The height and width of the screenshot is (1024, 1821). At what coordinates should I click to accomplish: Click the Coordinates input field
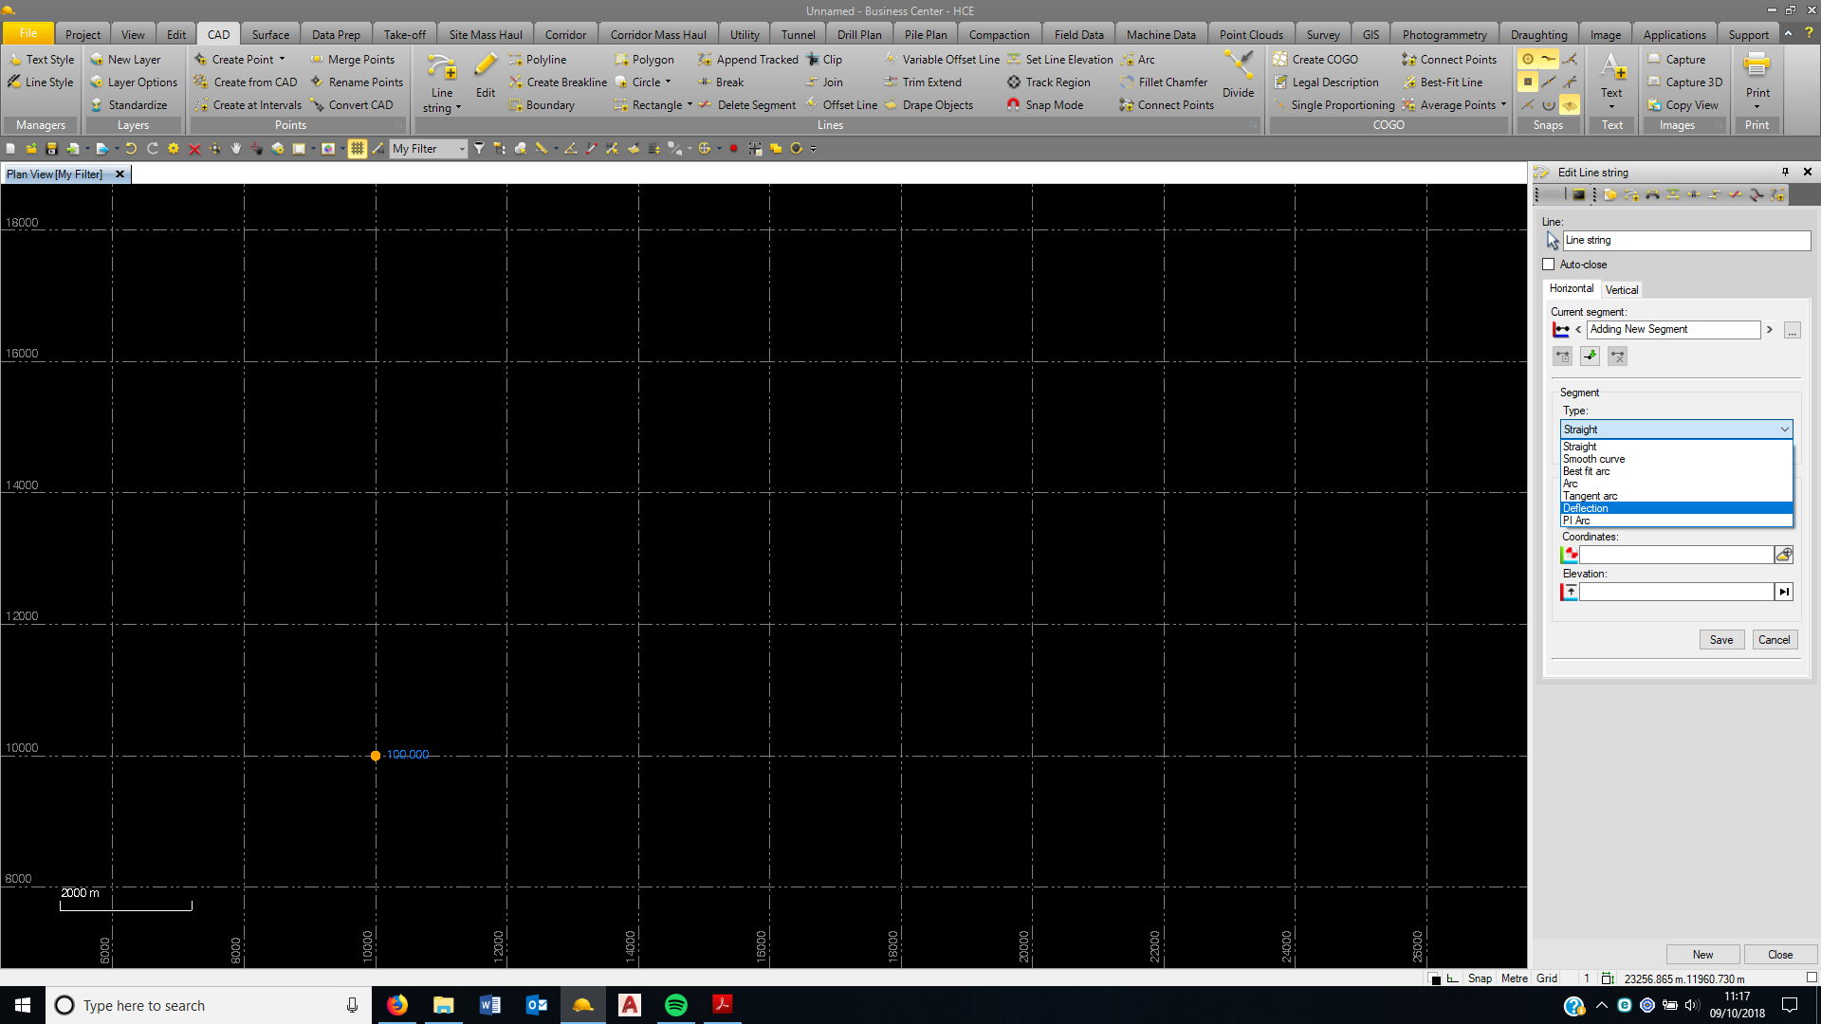[1675, 555]
